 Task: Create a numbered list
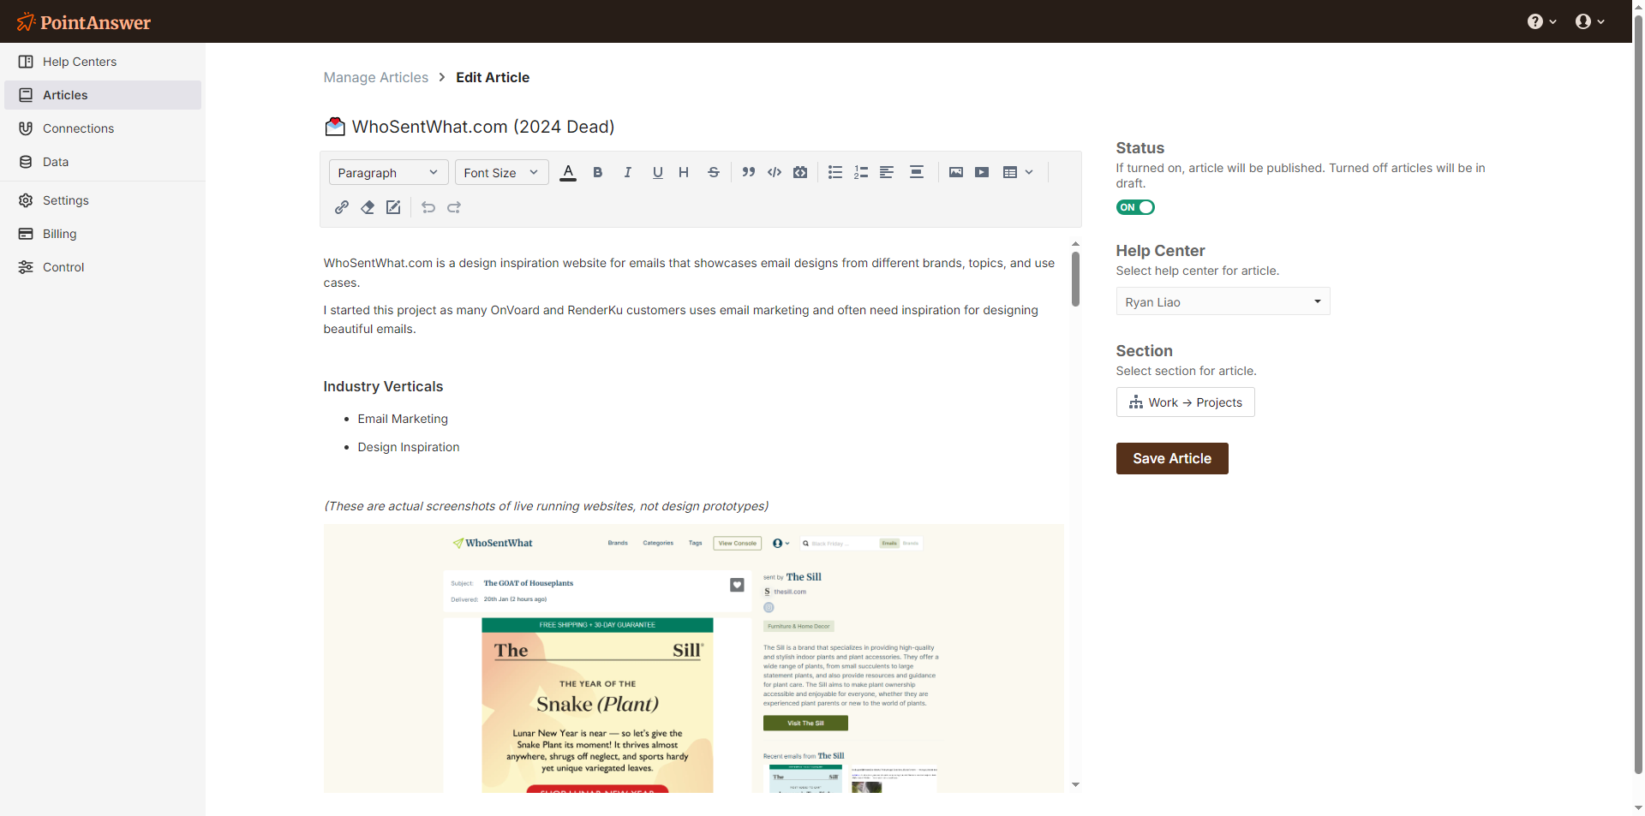coord(861,172)
